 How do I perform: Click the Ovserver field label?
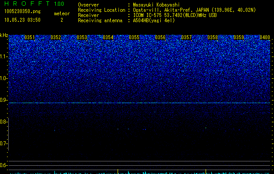pos(88,5)
